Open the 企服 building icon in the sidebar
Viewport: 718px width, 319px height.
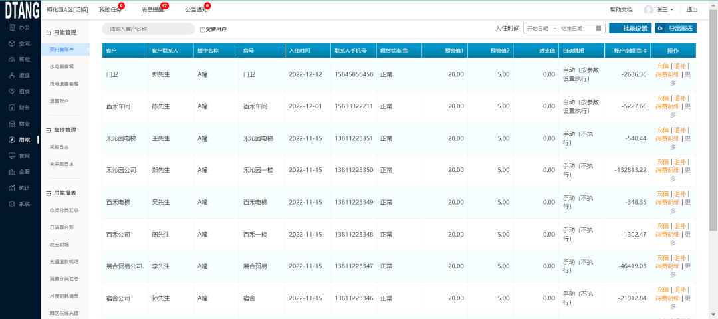click(x=13, y=171)
